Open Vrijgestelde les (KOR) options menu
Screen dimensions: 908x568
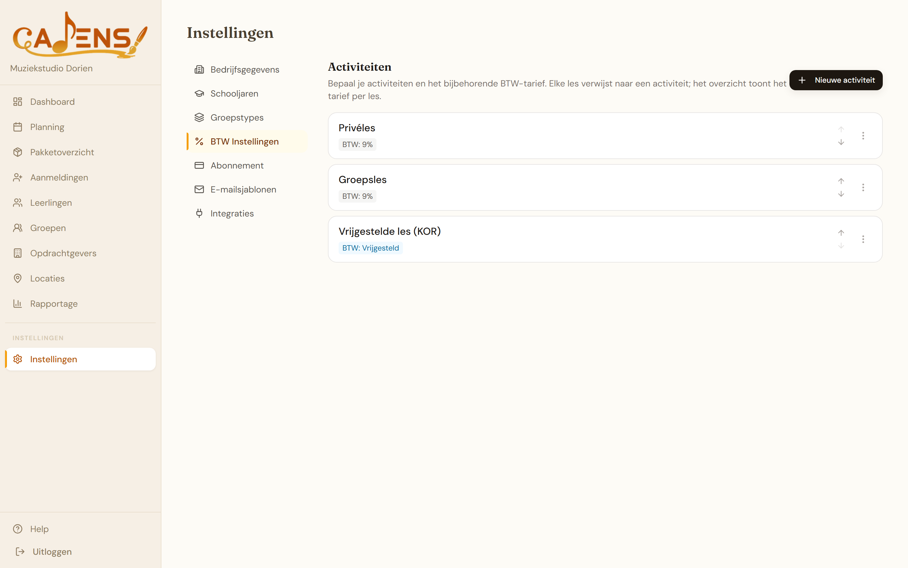863,239
